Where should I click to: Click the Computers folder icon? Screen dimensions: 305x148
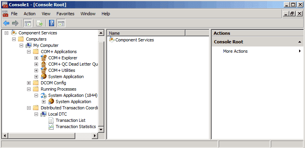21,39
